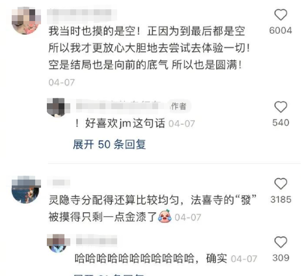
Task: Like the 哈哈哈 reply with 309 likes
Action: [x=281, y=242]
